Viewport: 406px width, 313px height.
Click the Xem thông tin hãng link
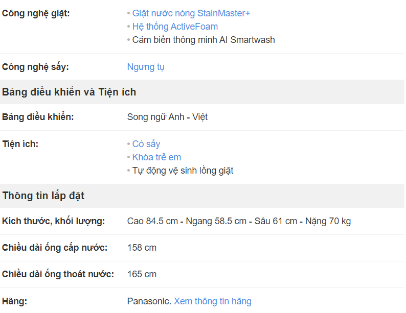coord(213,301)
